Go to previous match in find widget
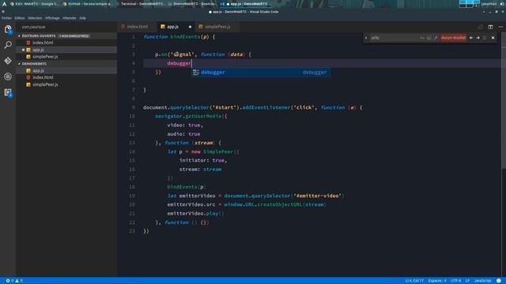Image resolution: width=506 pixels, height=284 pixels. [x=471, y=38]
